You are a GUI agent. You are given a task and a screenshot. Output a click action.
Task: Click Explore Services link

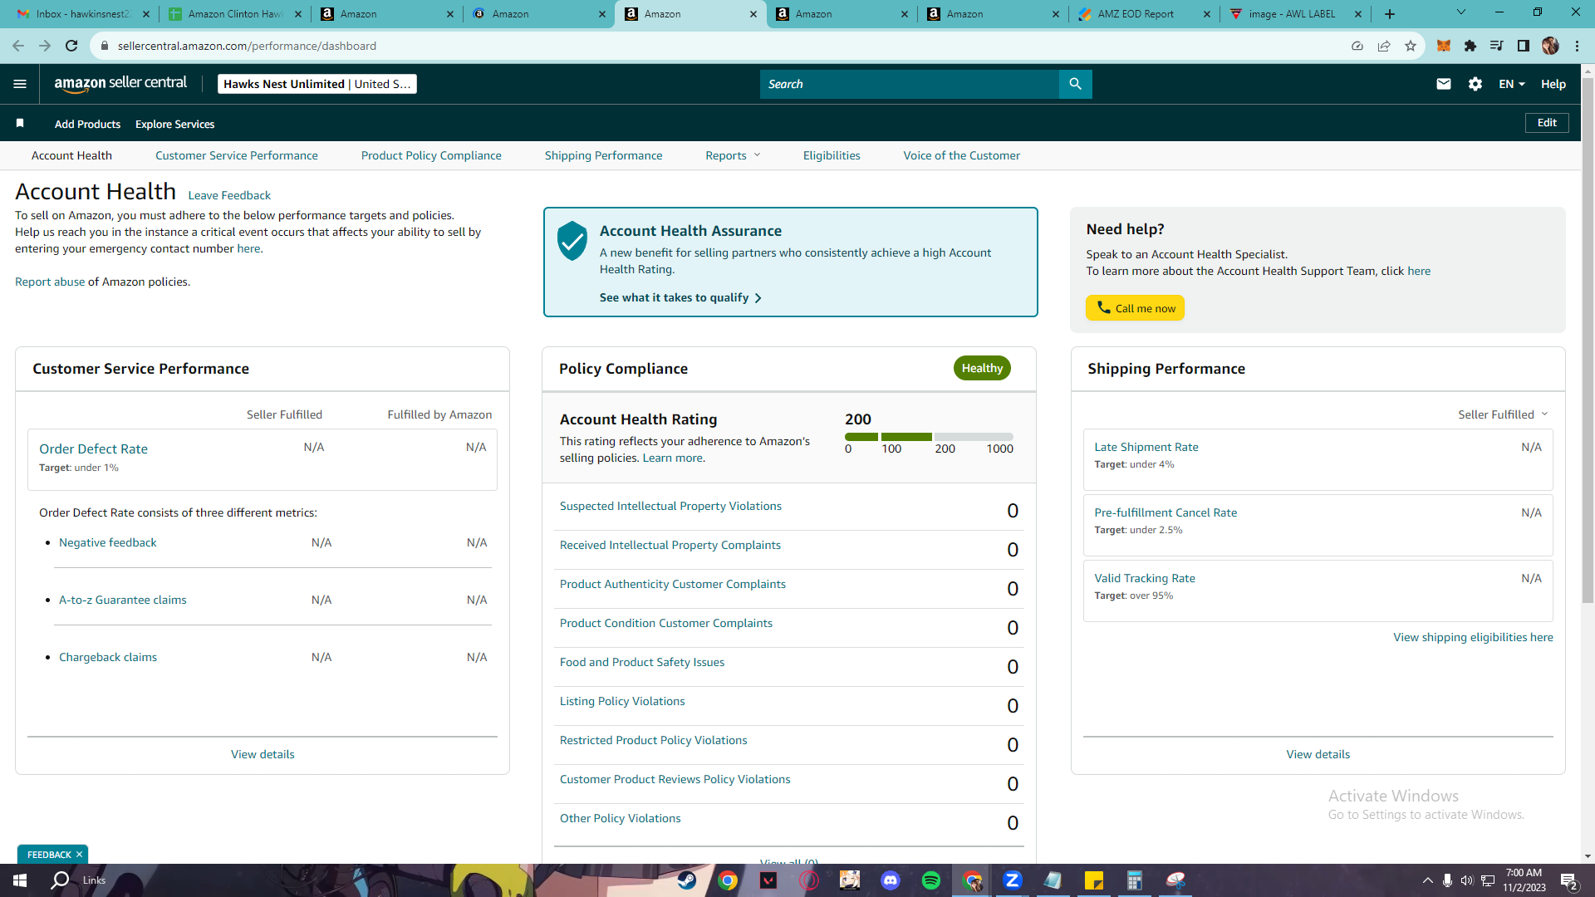click(174, 124)
